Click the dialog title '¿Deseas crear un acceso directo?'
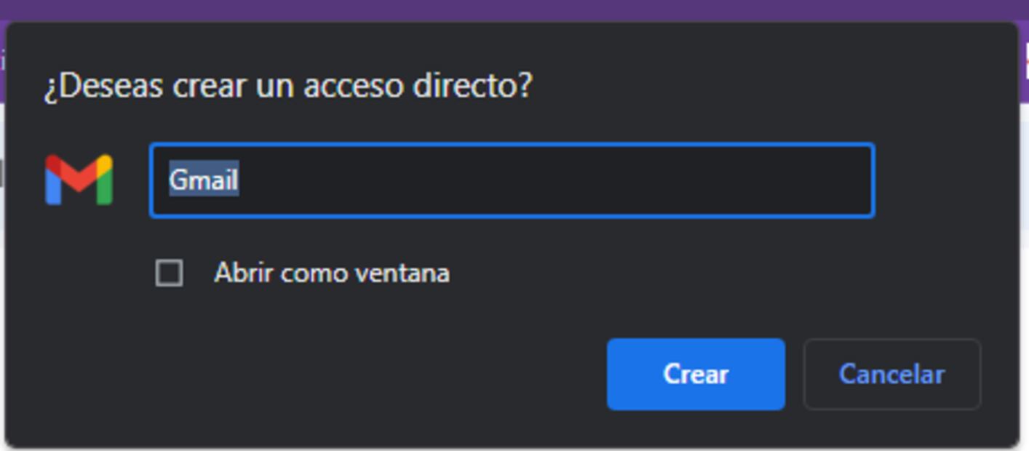1029x451 pixels. coord(288,86)
